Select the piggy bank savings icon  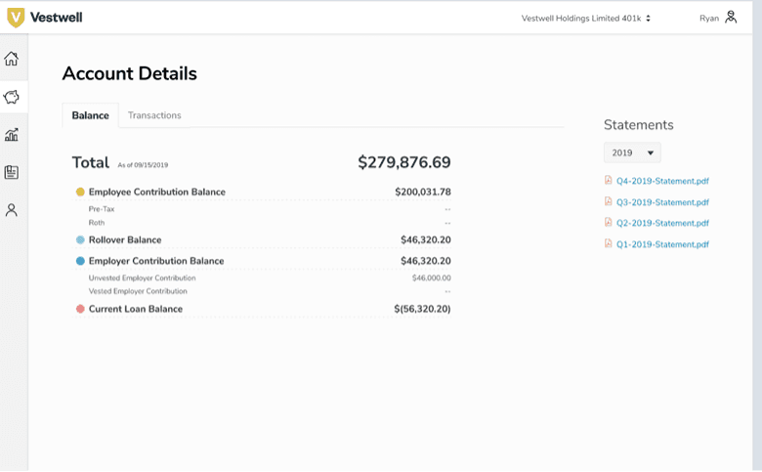click(12, 97)
